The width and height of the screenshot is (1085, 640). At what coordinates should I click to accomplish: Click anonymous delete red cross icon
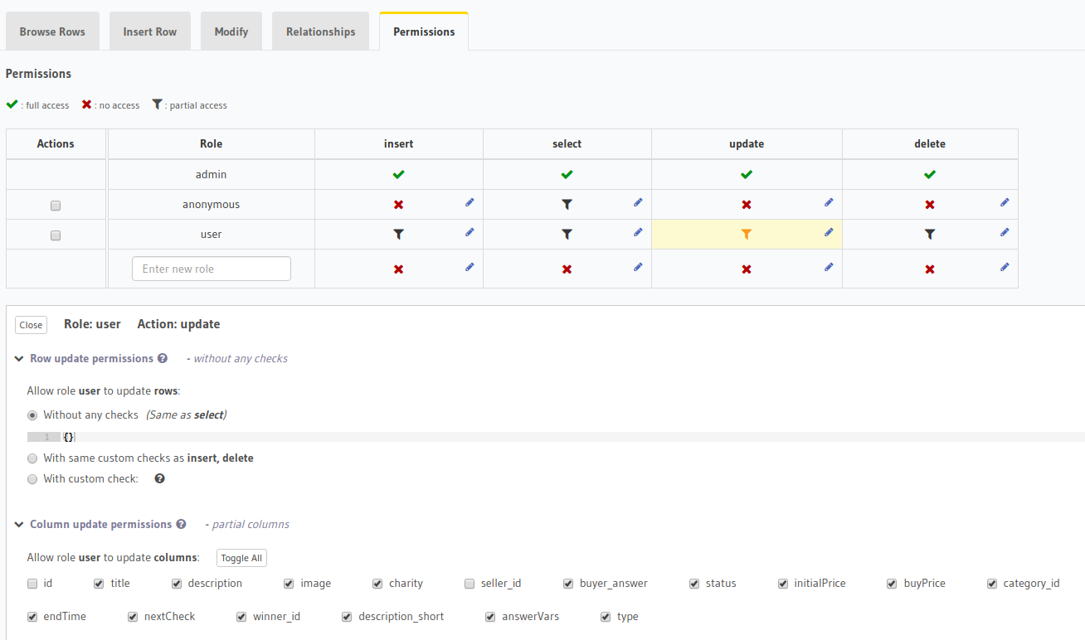[930, 205]
